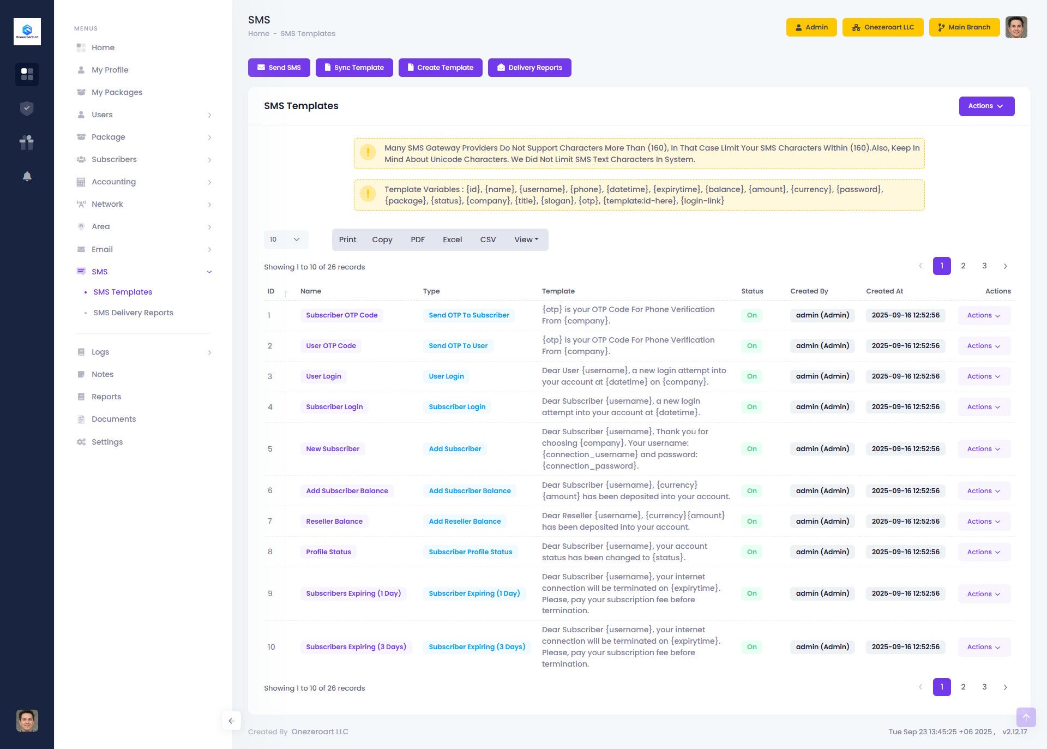Open the purple Actions dropdown in card header

click(x=986, y=106)
